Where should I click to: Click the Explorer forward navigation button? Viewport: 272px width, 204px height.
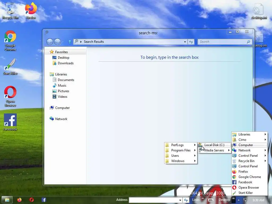click(57, 42)
